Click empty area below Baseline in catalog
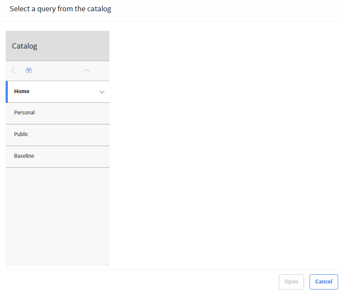This screenshot has height=293, width=342. pos(58,216)
